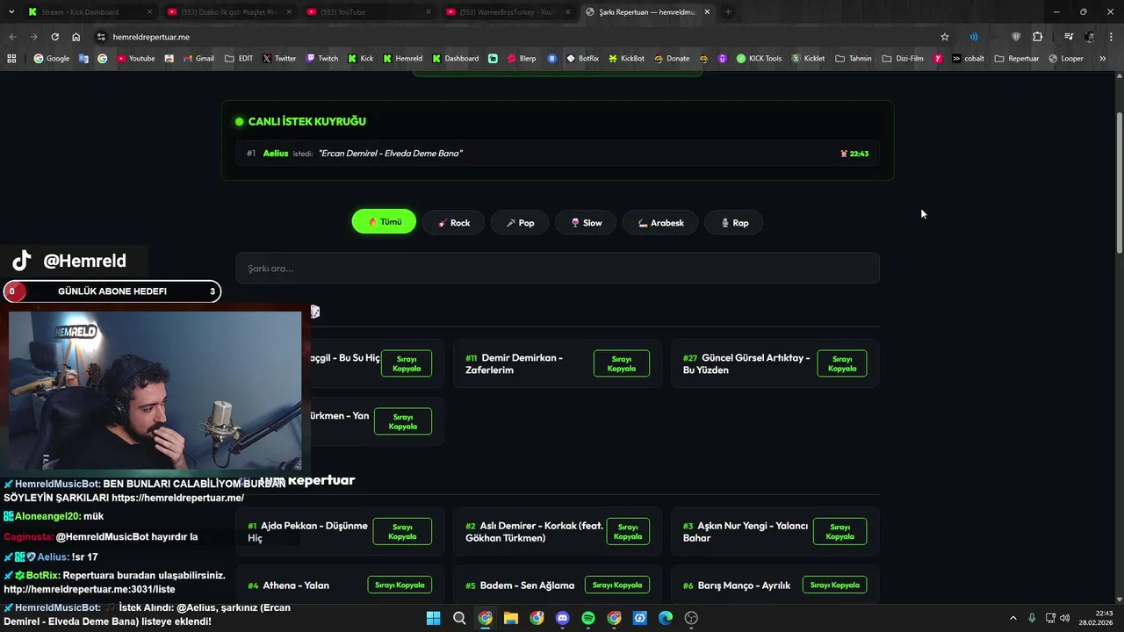Expand the EDIT bookmarks folder
This screenshot has height=632, width=1124.
pyautogui.click(x=239, y=59)
